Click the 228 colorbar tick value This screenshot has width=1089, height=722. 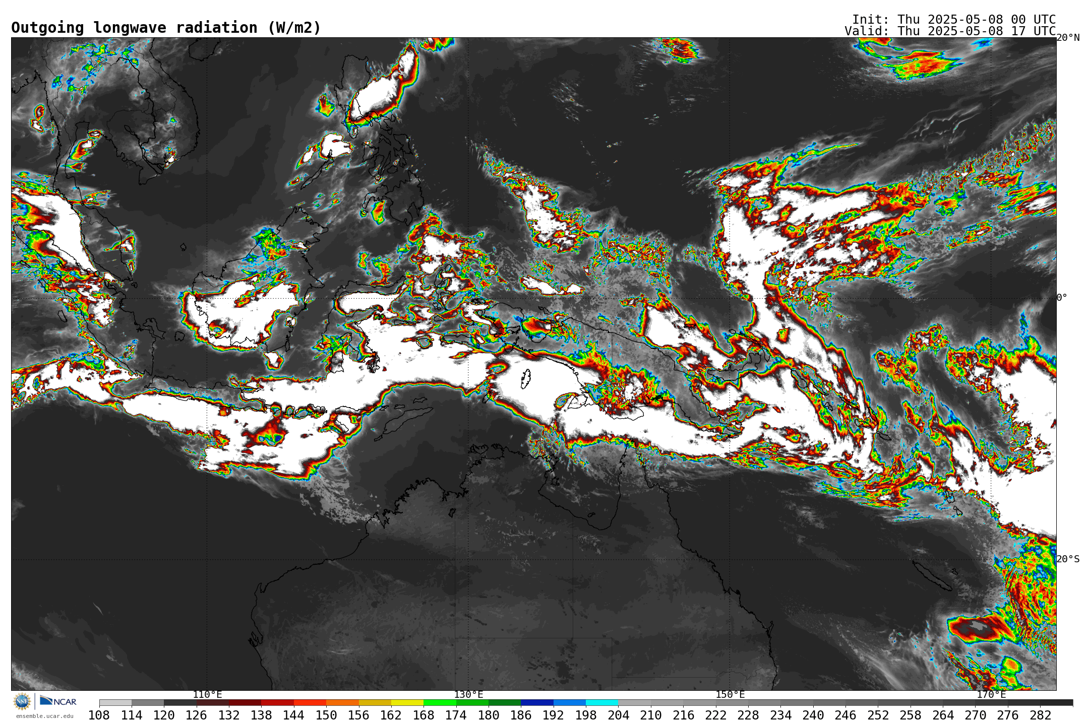(x=748, y=715)
